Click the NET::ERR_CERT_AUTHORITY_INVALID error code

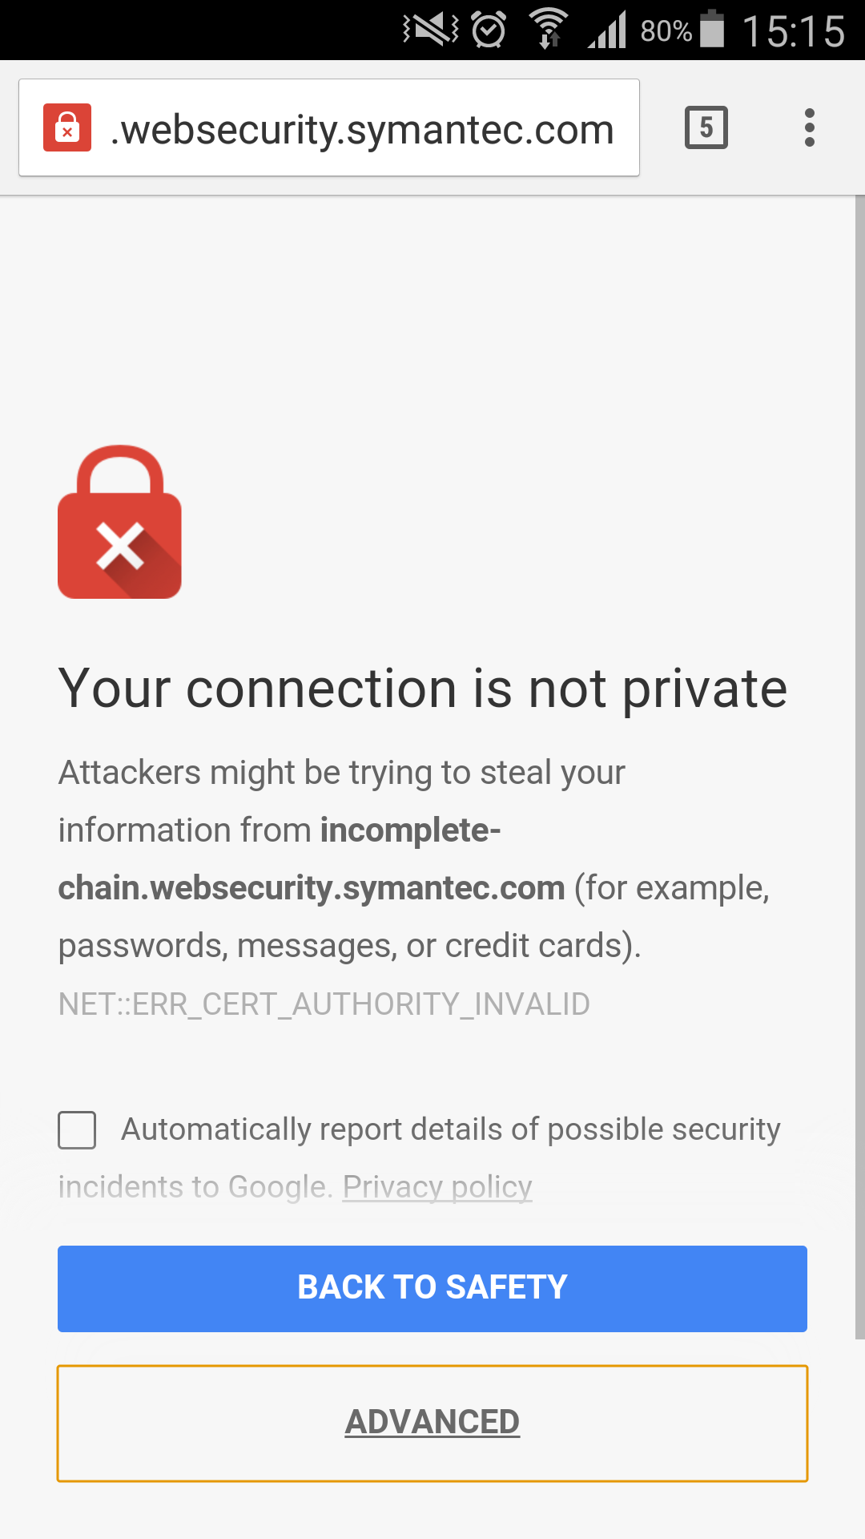[x=324, y=1004]
